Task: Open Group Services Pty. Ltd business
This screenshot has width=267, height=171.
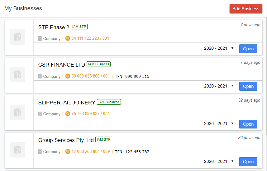Action: click(248, 162)
